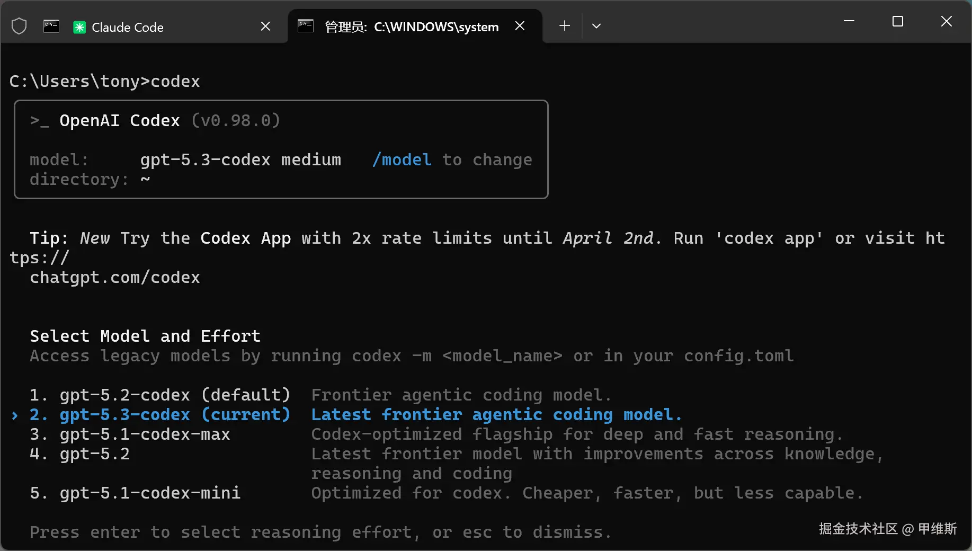Open a new terminal tab with plus button

click(565, 26)
